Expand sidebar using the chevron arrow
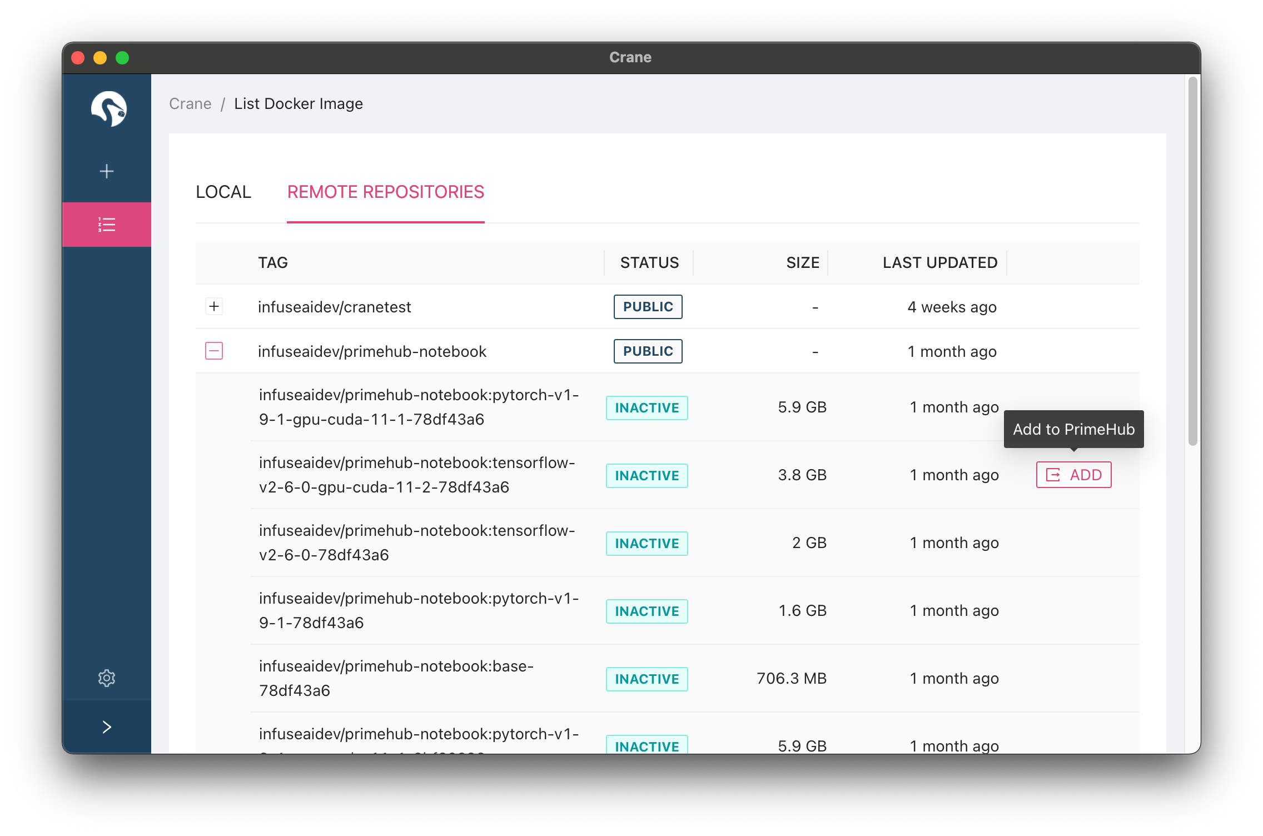The width and height of the screenshot is (1263, 836). 107,727
